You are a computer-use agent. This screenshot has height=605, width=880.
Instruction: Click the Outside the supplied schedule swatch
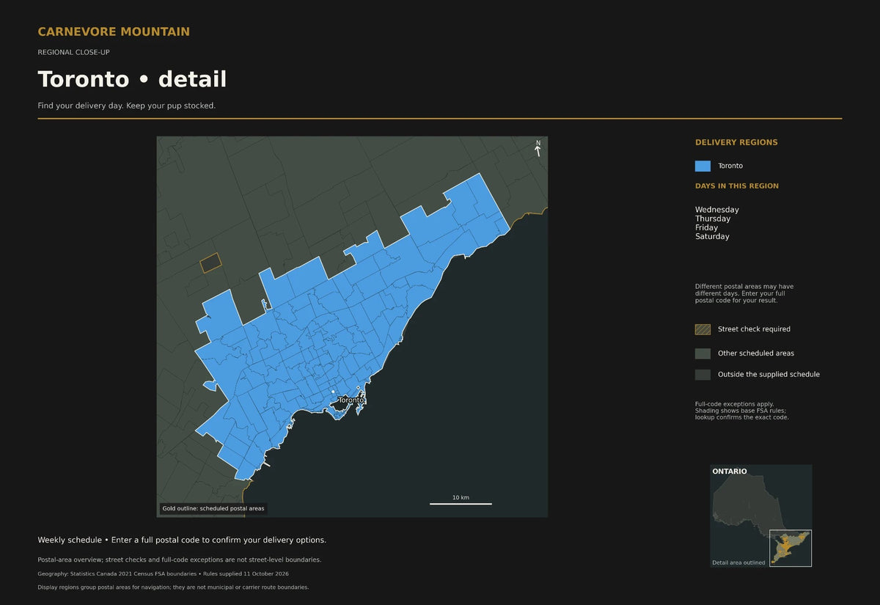pyautogui.click(x=703, y=375)
